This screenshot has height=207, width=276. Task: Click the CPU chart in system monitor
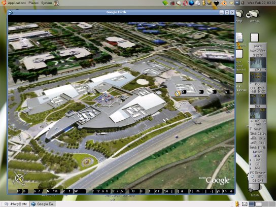258,63
